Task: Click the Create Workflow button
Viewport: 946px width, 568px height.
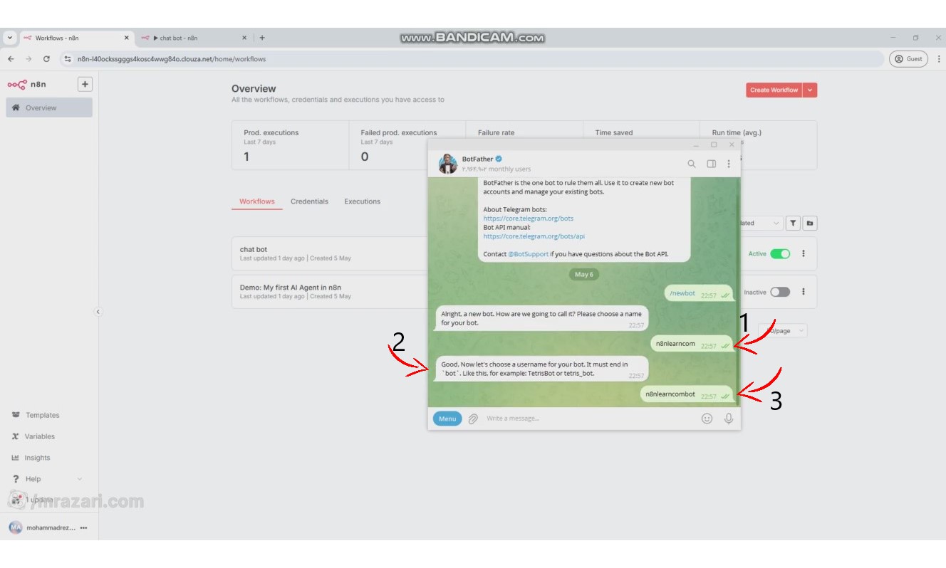Action: (x=774, y=90)
